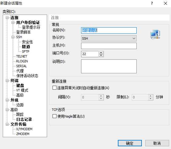Image resolution: width=171 pixels, height=149 pixels.
Task: Select VT 模式 tree item
Action: pyautogui.click(x=22, y=90)
